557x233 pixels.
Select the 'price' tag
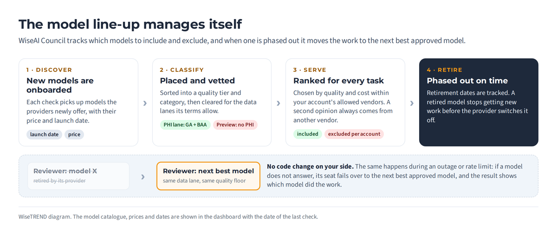coord(74,134)
